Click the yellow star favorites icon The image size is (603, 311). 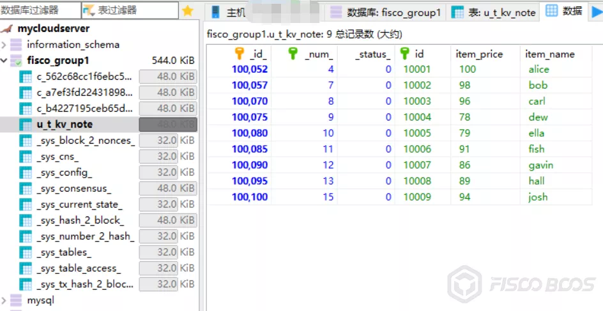[x=188, y=11]
